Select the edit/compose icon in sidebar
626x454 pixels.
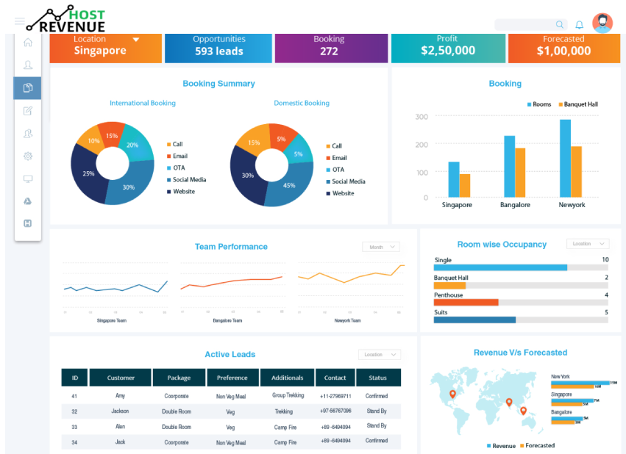28,110
